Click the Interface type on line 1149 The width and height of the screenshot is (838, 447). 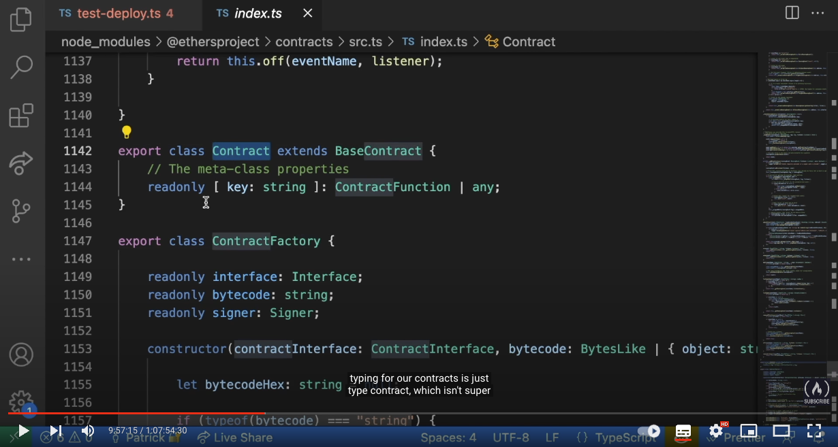[x=324, y=277]
